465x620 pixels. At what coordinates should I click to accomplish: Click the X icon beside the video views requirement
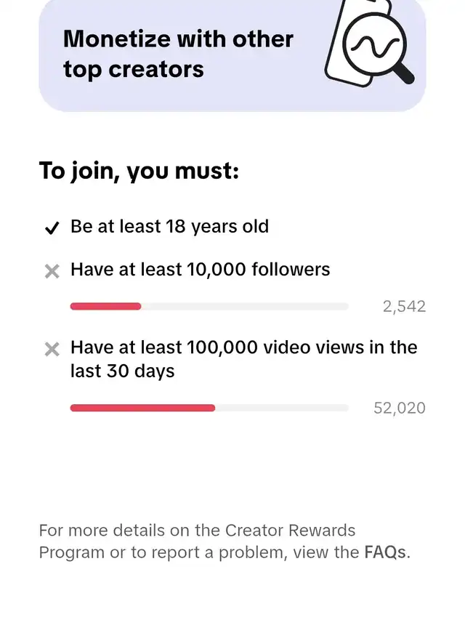coord(52,350)
